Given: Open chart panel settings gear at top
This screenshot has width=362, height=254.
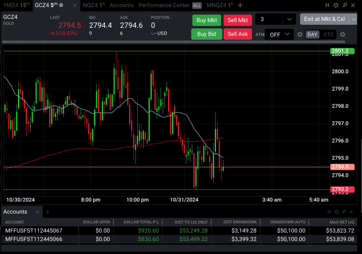Looking at the screenshot, I should tap(336, 5).
